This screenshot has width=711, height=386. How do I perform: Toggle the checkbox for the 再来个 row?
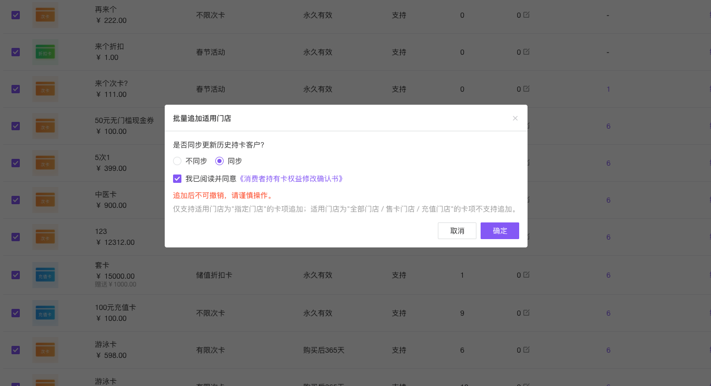point(16,15)
